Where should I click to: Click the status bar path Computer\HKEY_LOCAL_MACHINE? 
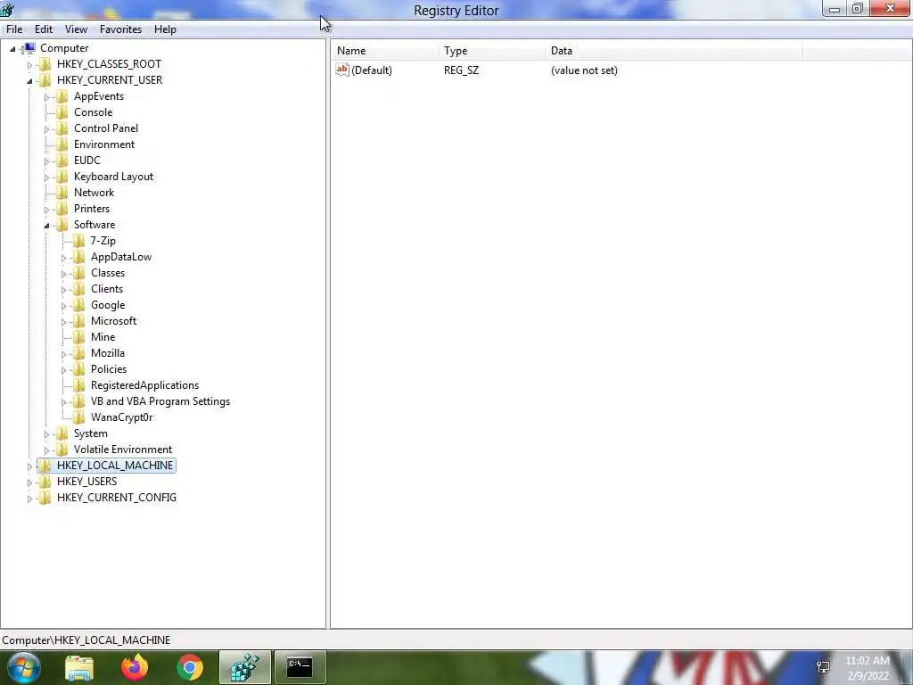click(x=86, y=640)
